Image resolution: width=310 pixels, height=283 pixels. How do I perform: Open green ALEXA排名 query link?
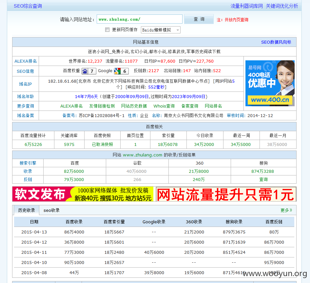[x=71, y=106]
